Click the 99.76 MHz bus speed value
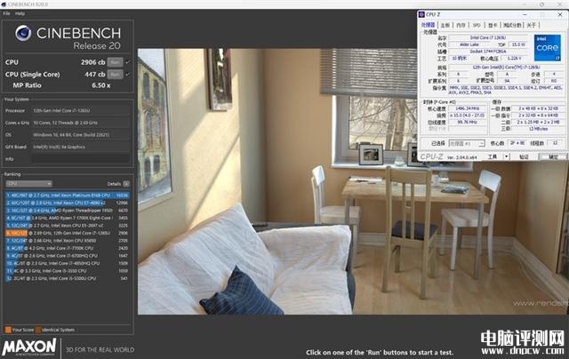569x359 pixels. click(467, 123)
